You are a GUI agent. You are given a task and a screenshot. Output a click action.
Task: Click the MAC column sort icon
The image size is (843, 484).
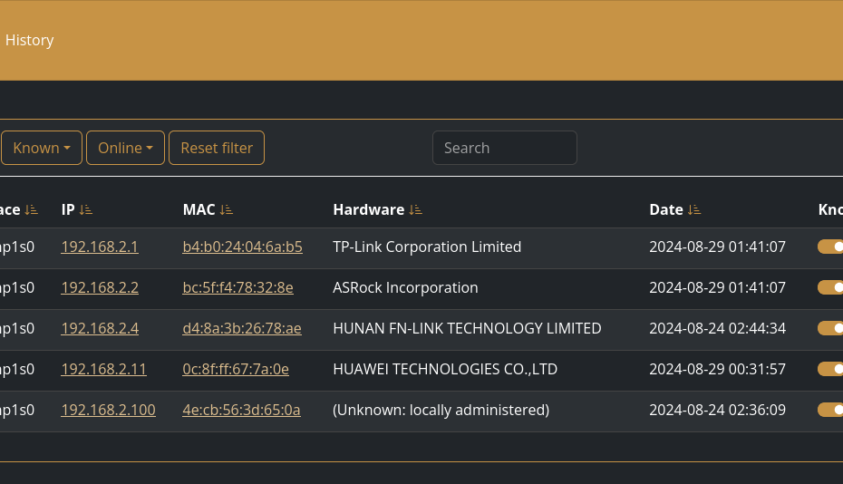227,209
